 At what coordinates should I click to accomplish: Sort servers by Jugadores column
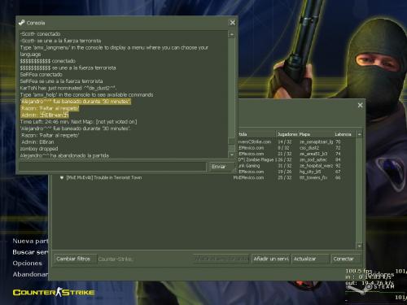(x=287, y=134)
